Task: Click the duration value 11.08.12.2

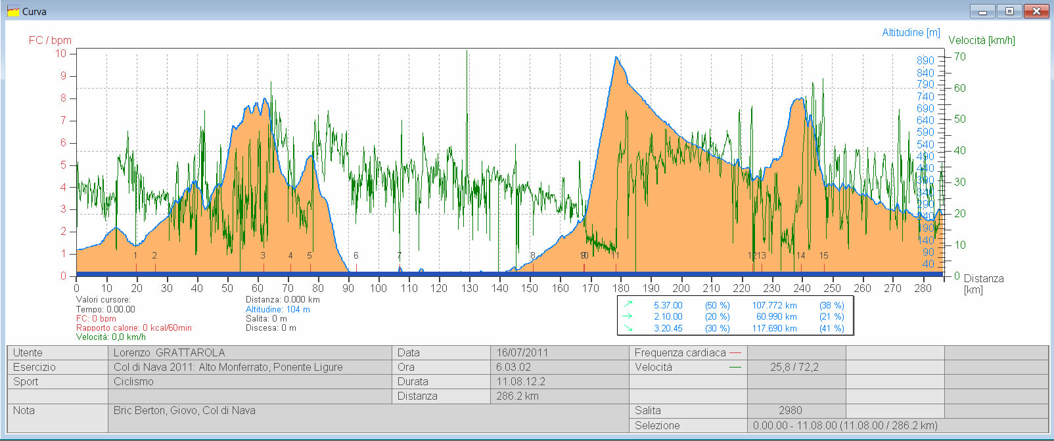Action: pyautogui.click(x=520, y=381)
